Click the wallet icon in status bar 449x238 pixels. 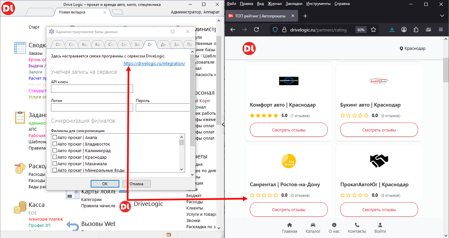(169, 235)
